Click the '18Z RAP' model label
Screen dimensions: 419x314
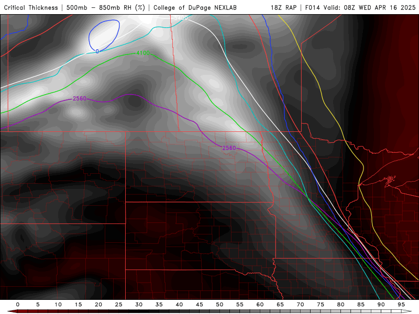283,7
